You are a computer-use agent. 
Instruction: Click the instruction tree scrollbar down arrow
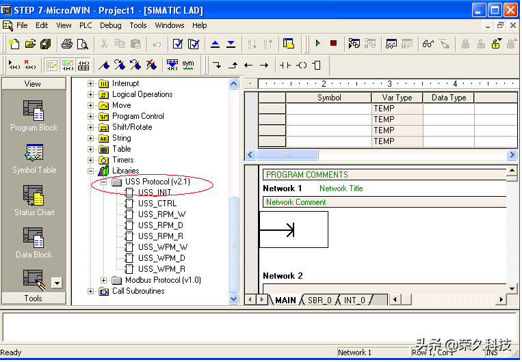click(x=234, y=299)
